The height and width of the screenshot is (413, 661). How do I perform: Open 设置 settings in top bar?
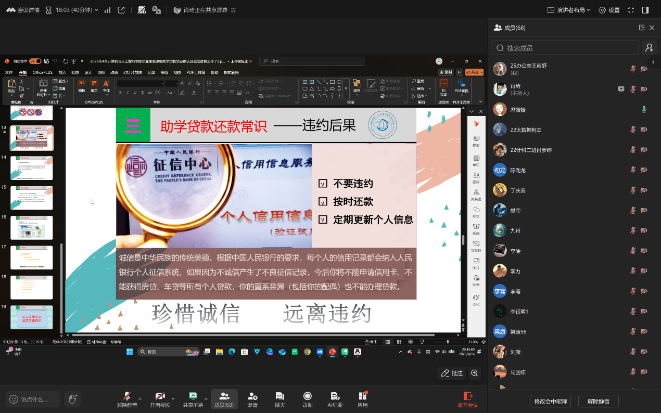[x=609, y=10]
